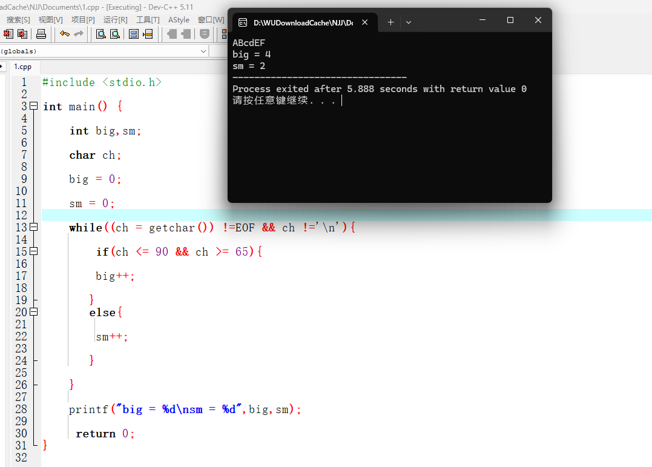Viewport: 652px width, 467px height.
Task: Click the 'sm = 0;' statement
Action: pyautogui.click(x=92, y=204)
